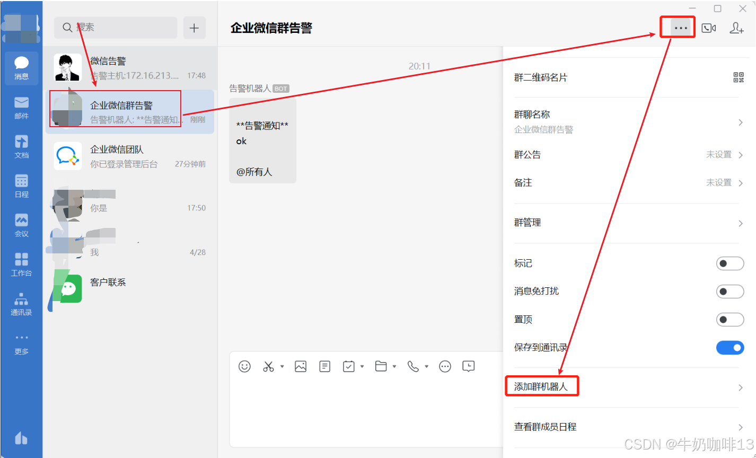Click the 搜索 search field
The height and width of the screenshot is (458, 756).
[116, 28]
